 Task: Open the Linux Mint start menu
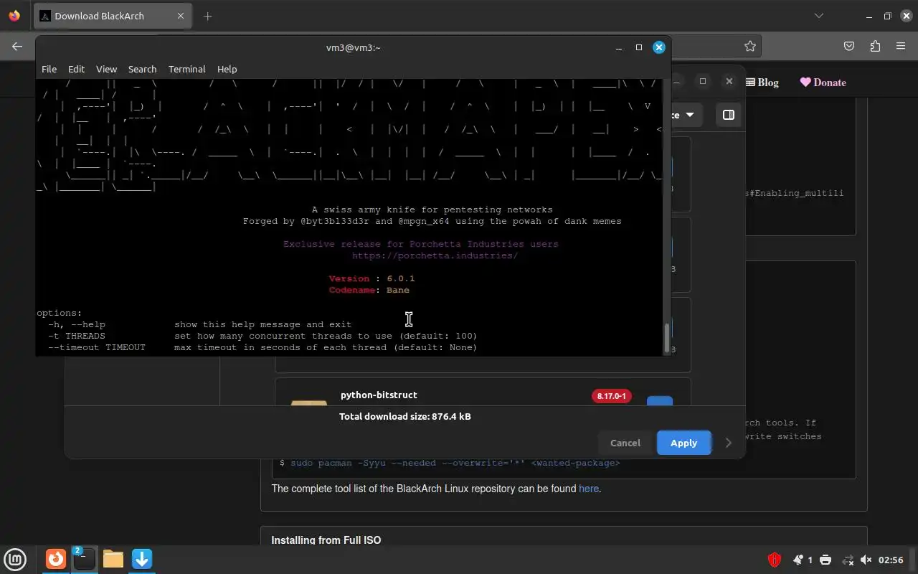(15, 559)
